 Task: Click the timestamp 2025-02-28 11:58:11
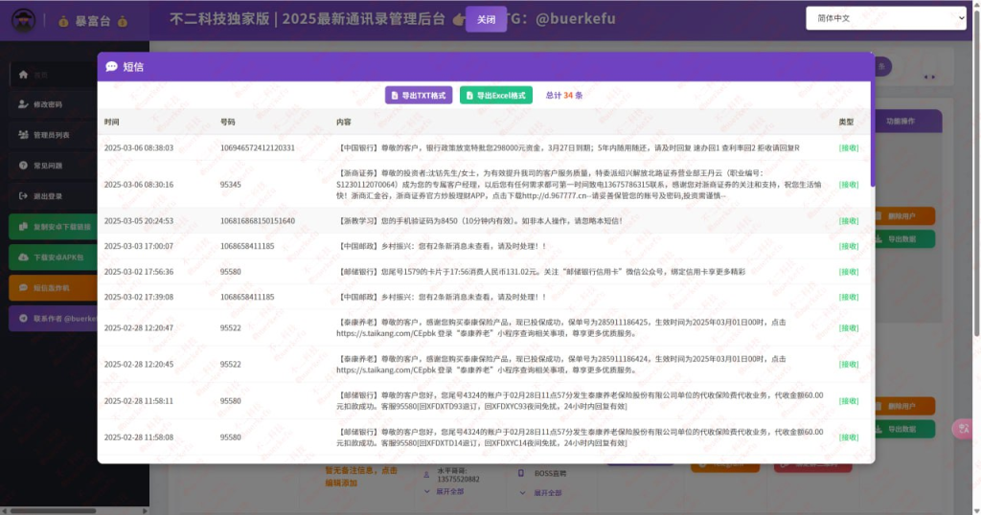point(139,401)
